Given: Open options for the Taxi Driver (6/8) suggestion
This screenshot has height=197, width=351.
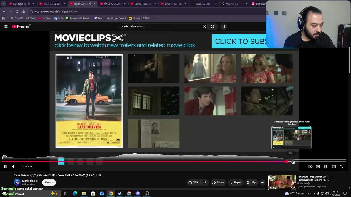Looking at the screenshot, I should click(333, 177).
